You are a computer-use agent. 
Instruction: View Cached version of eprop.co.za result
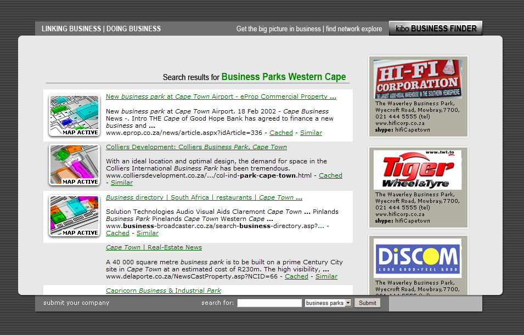click(281, 133)
